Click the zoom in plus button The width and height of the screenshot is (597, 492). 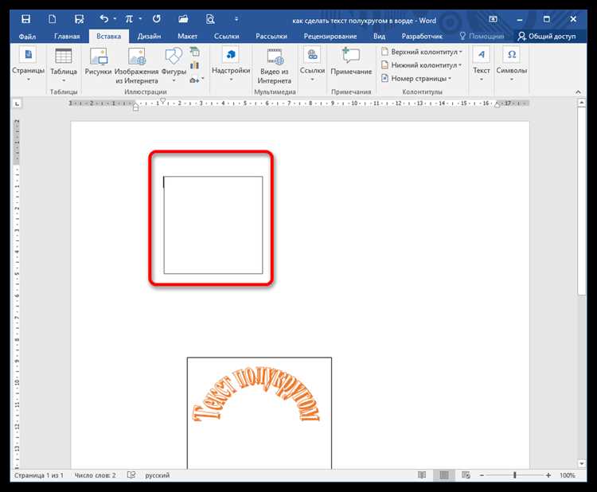(x=548, y=475)
